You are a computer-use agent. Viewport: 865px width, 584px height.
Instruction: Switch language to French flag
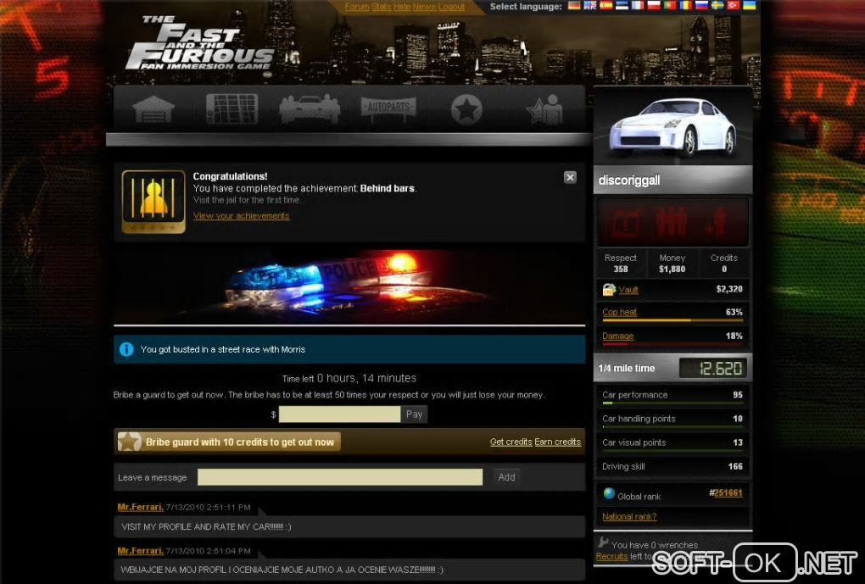[x=638, y=6]
